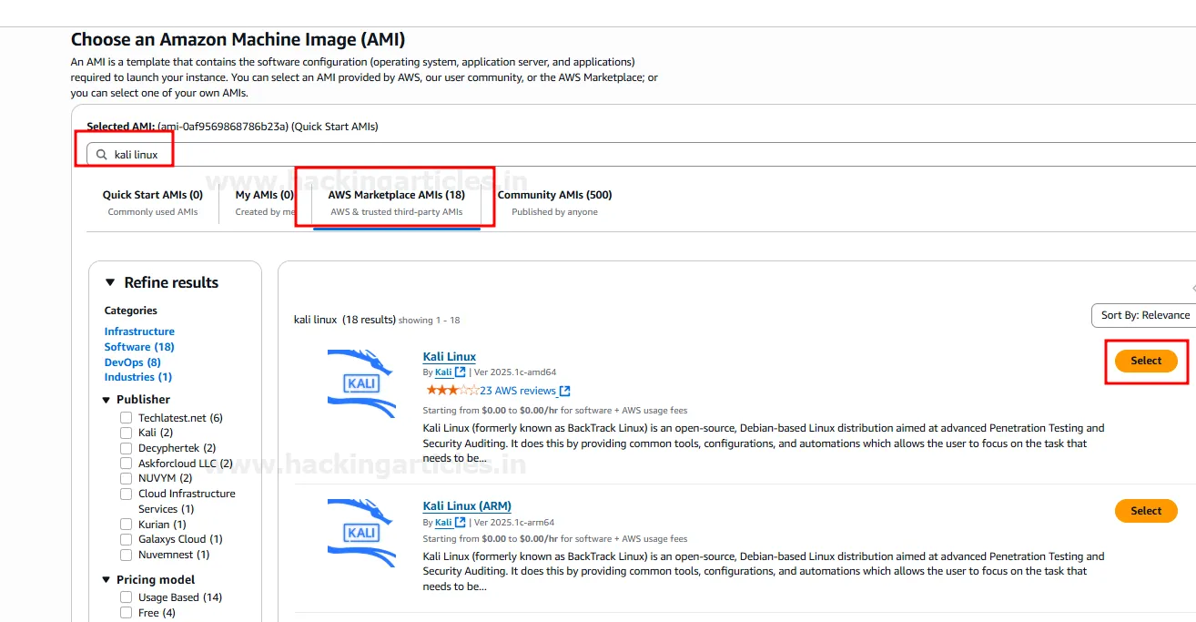Click the magnifier icon in the search box

tap(102, 155)
